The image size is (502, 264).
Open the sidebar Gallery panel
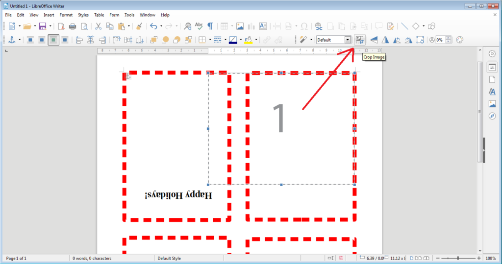pyautogui.click(x=492, y=104)
